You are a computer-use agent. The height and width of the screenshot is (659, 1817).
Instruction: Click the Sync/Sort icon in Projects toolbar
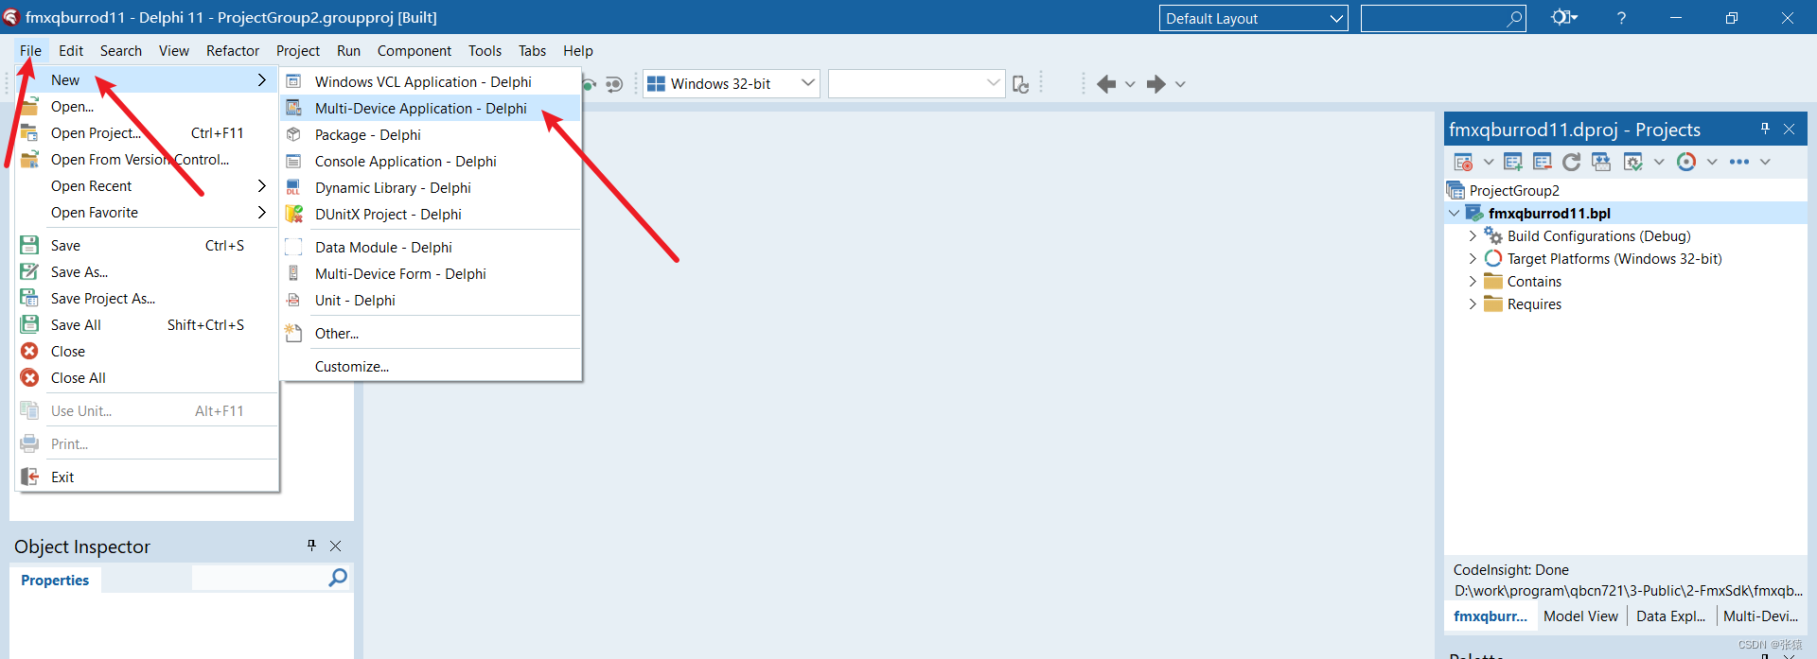1601,162
